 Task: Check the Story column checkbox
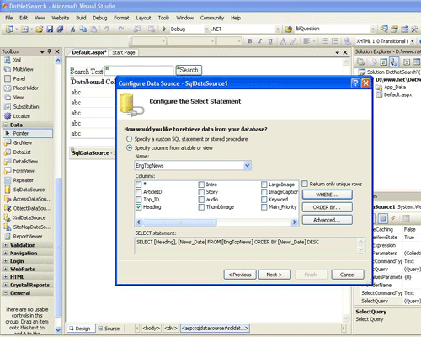[x=201, y=192]
